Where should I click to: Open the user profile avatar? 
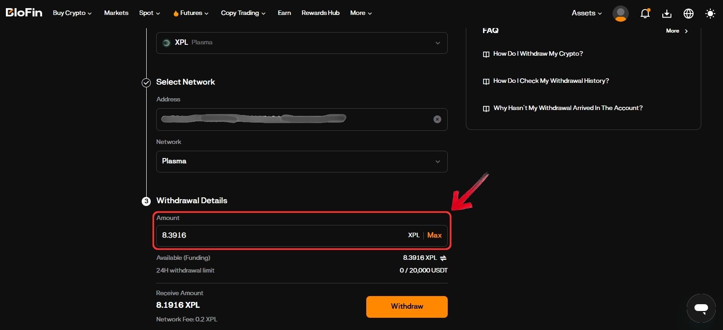point(620,14)
